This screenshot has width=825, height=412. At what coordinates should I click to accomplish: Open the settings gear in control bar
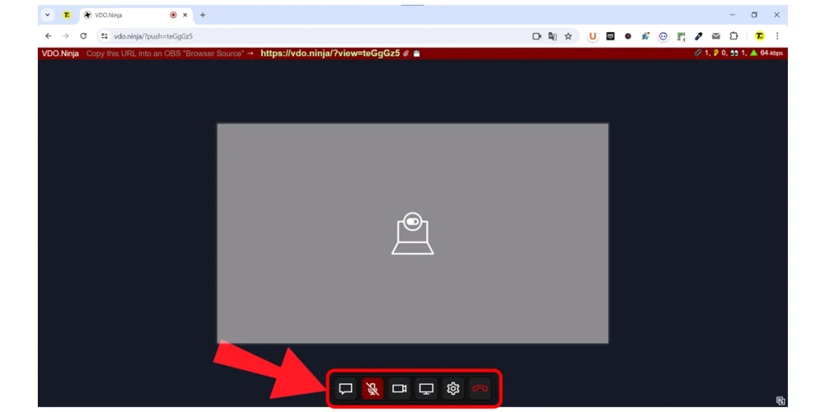point(453,389)
